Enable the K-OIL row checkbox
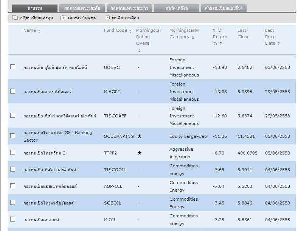Screen dimensions: 298x231 point(13,219)
